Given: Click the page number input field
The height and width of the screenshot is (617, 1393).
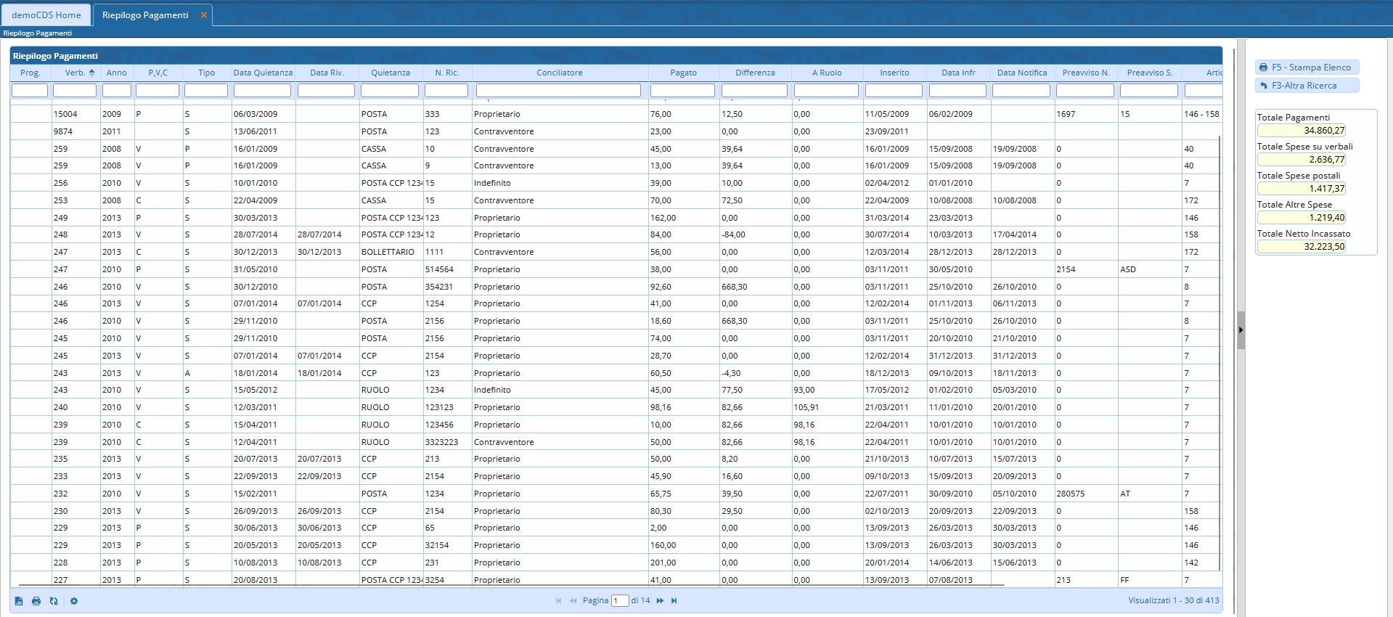Looking at the screenshot, I should pos(620,601).
